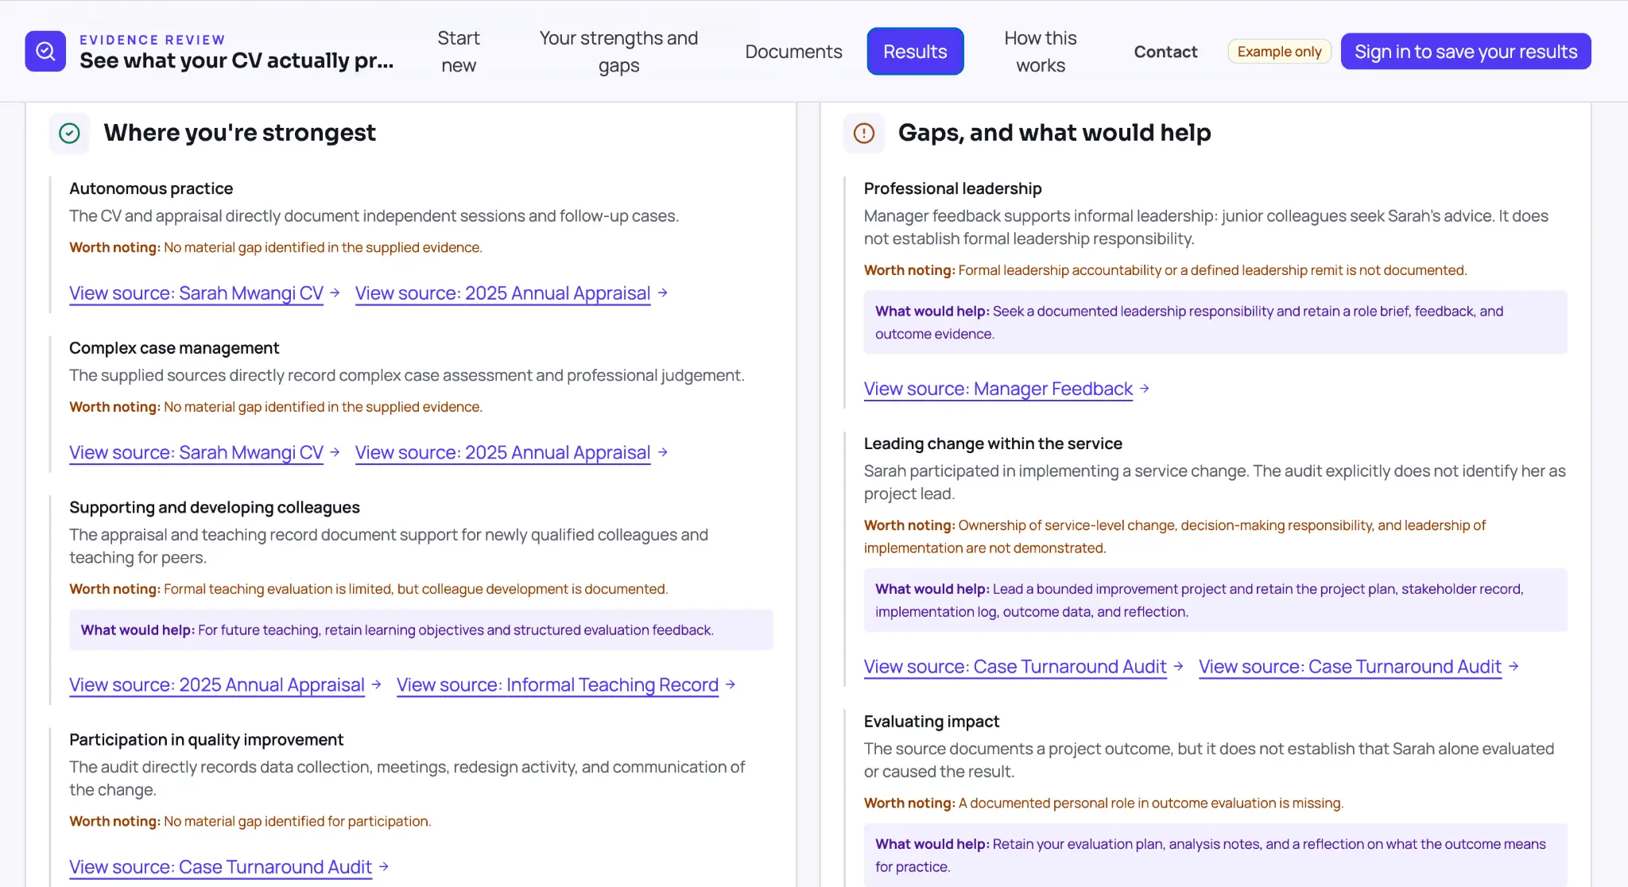Click the Where you're strongest heading
The image size is (1628, 887).
click(x=239, y=133)
